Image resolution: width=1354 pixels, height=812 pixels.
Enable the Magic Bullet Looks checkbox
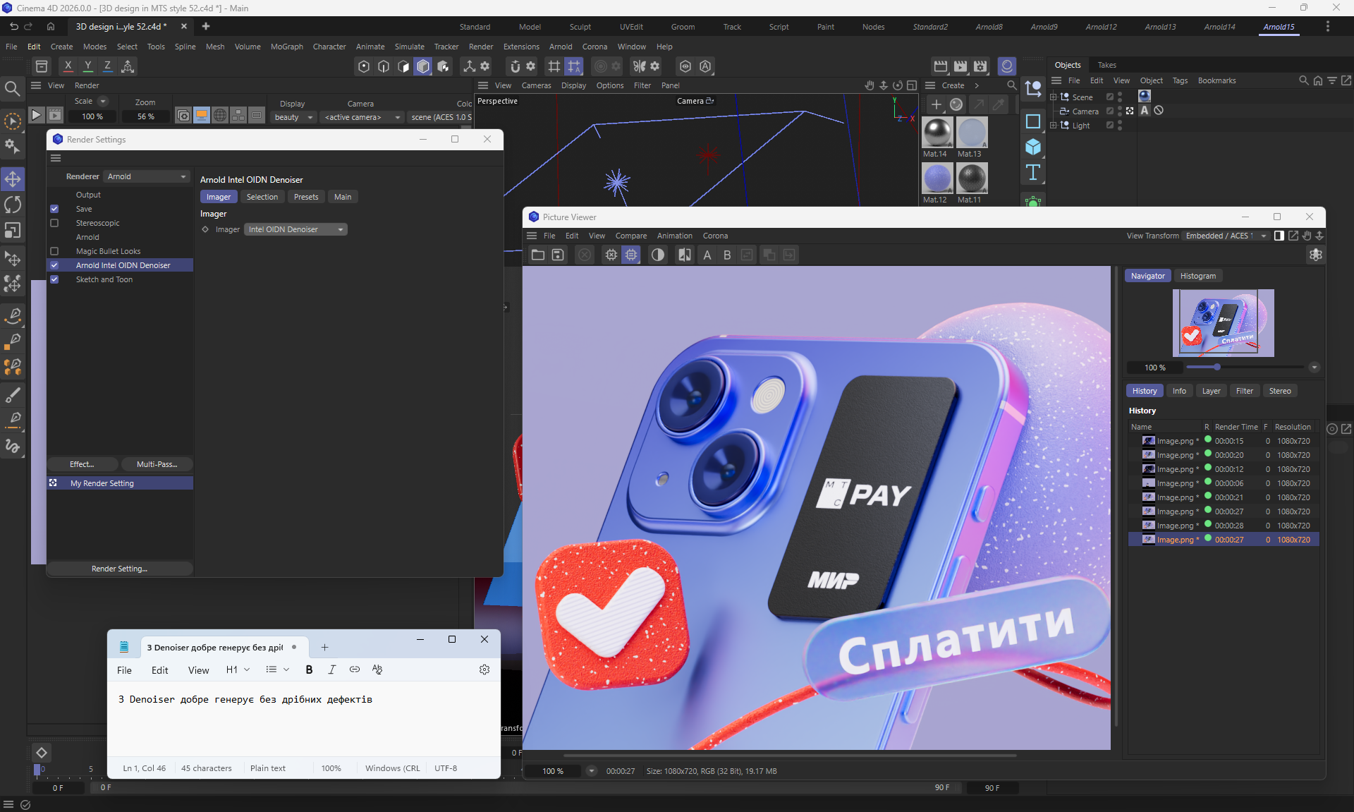pos(54,251)
